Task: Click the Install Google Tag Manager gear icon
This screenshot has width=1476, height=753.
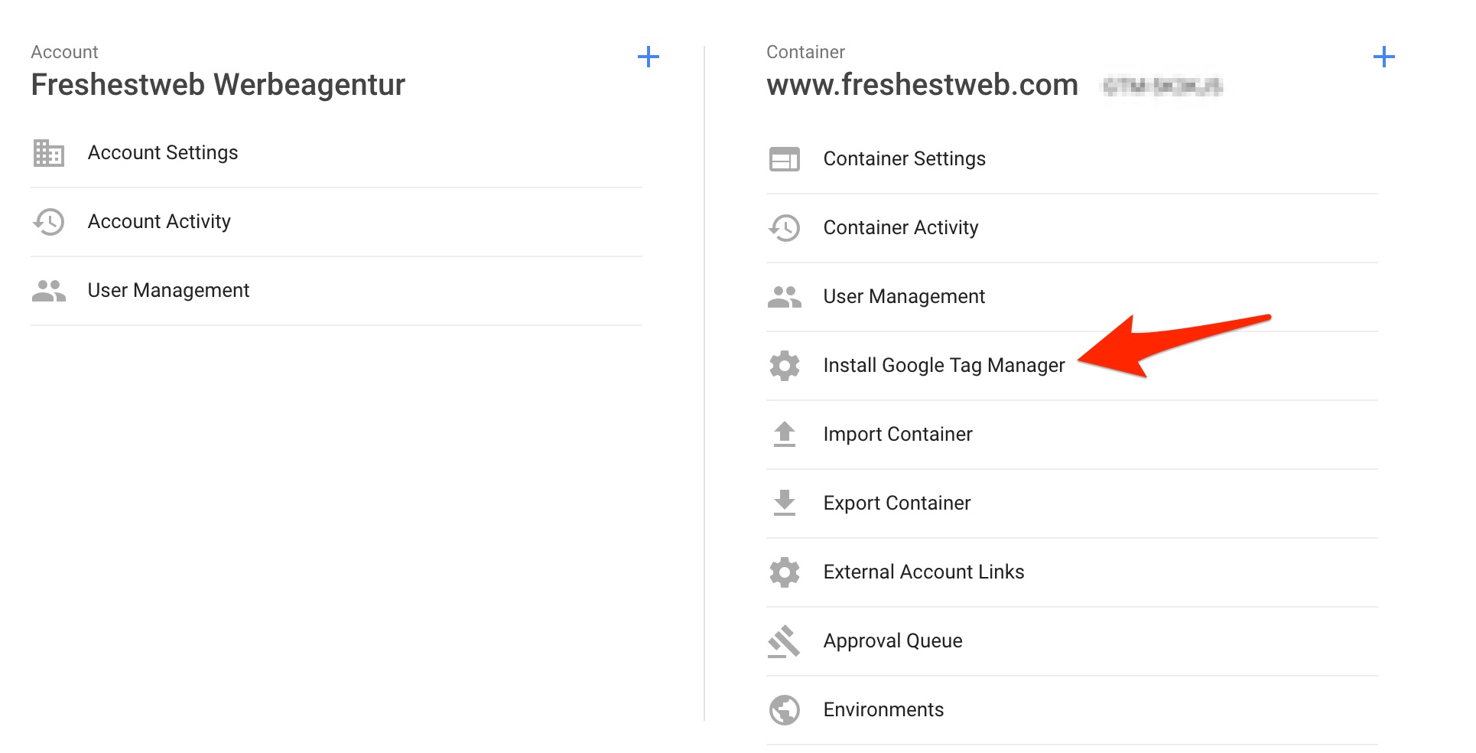Action: click(x=785, y=366)
